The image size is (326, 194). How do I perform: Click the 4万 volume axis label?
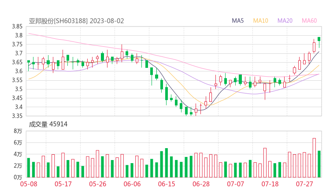(18, 154)
